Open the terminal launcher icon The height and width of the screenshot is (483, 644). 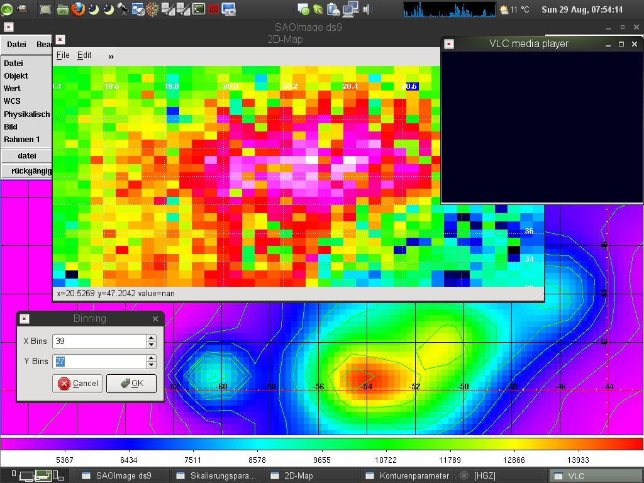pos(198,9)
